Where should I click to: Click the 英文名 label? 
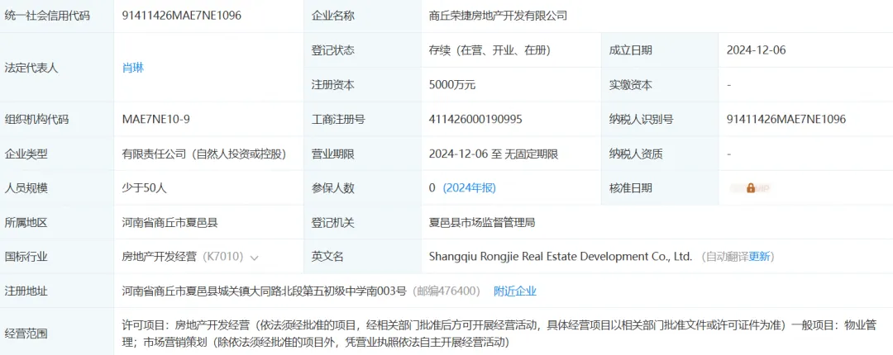327,257
